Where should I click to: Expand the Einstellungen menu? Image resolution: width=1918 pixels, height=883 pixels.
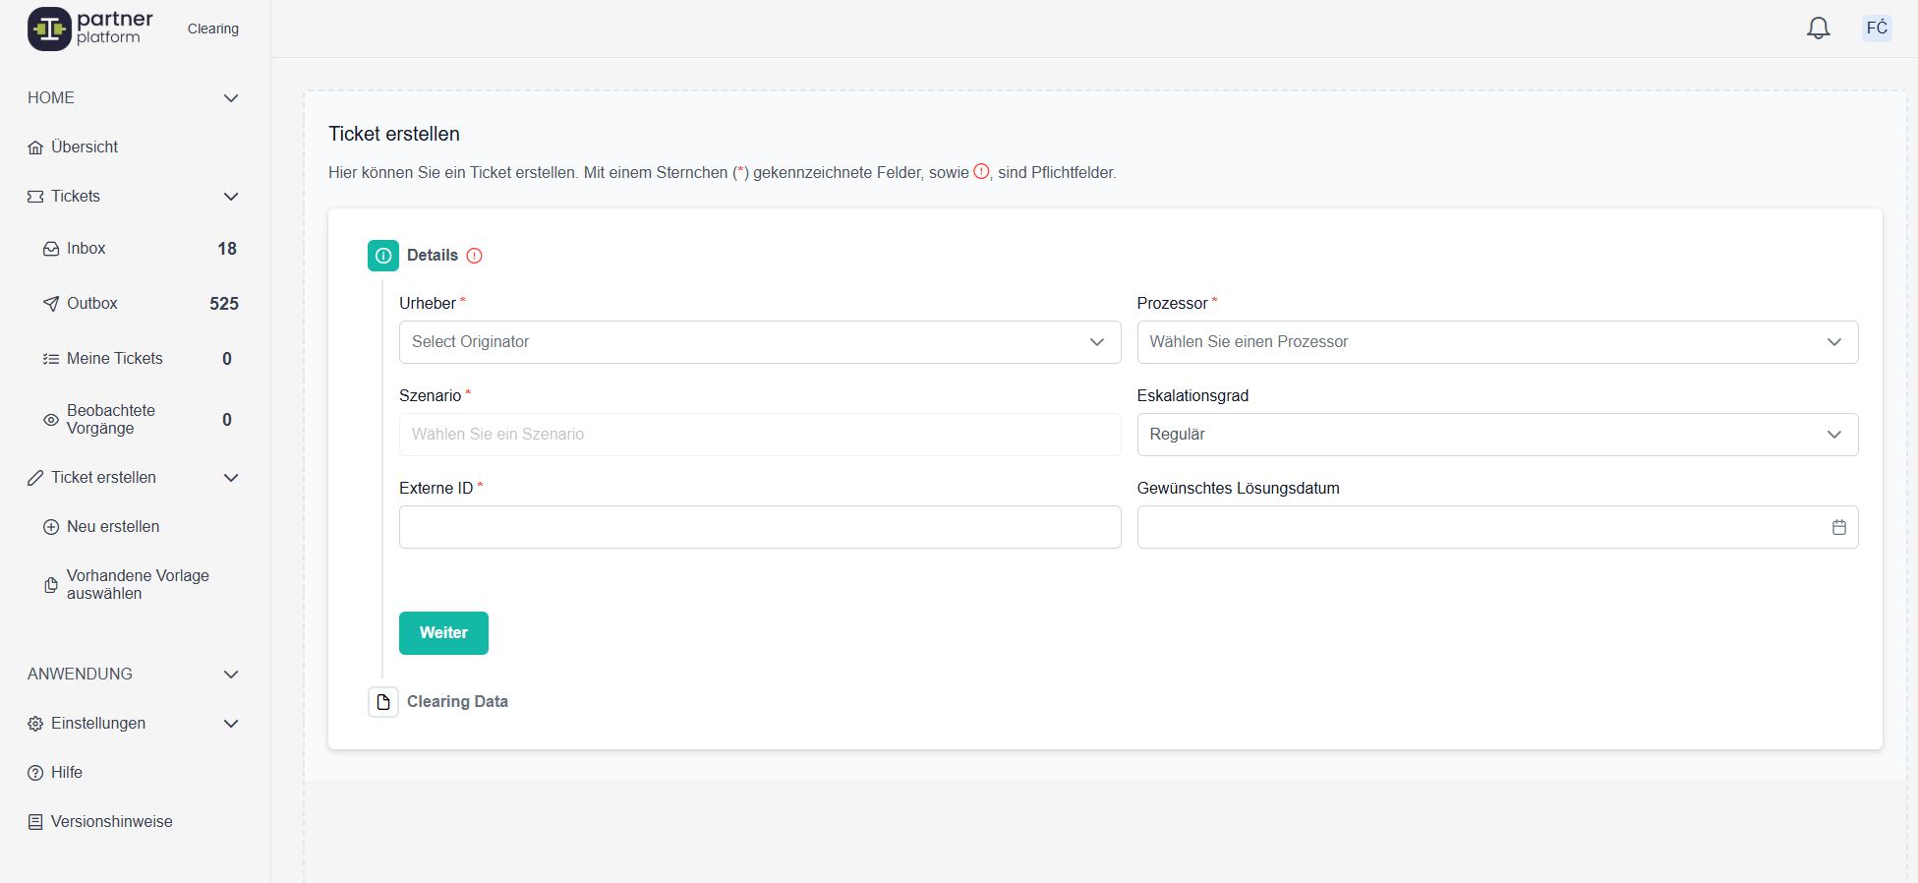pos(231,724)
